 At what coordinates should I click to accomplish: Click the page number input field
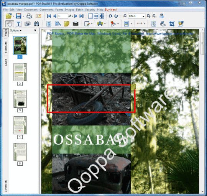click(x=63, y=16)
